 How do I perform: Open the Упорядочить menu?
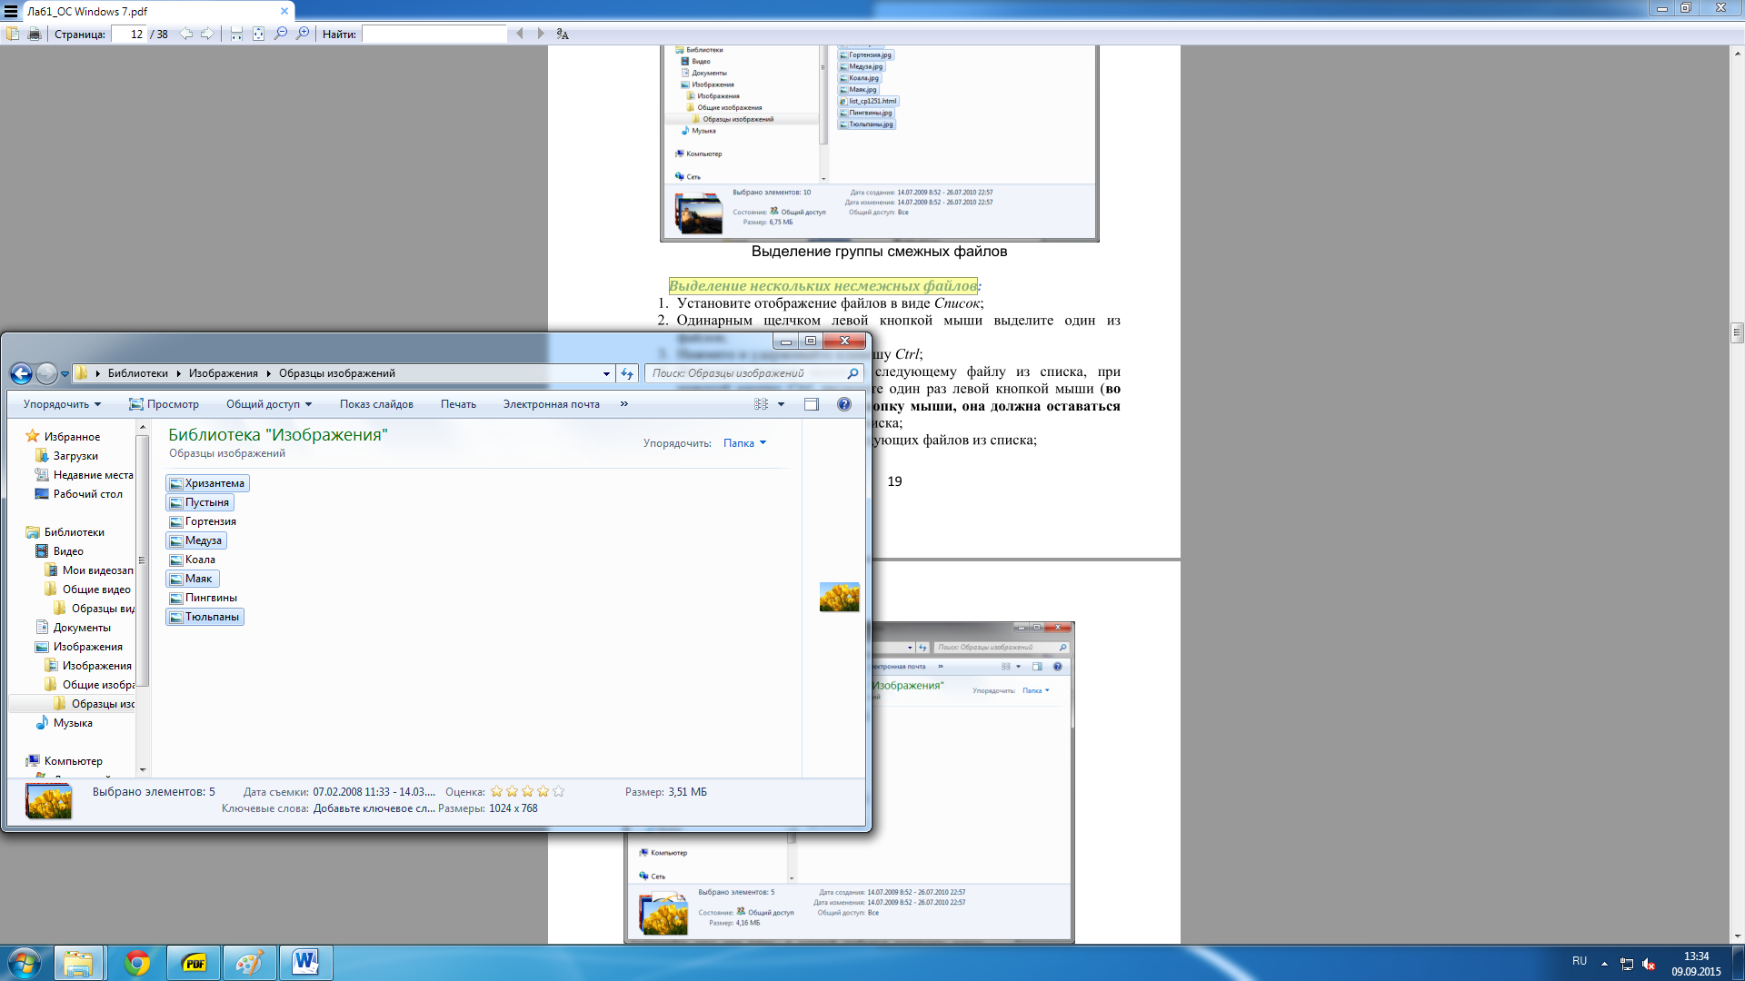(x=62, y=404)
